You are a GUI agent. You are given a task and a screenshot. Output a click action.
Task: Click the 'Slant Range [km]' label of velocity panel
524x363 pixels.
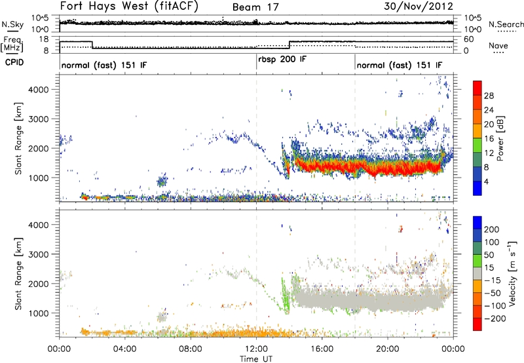click(x=18, y=274)
